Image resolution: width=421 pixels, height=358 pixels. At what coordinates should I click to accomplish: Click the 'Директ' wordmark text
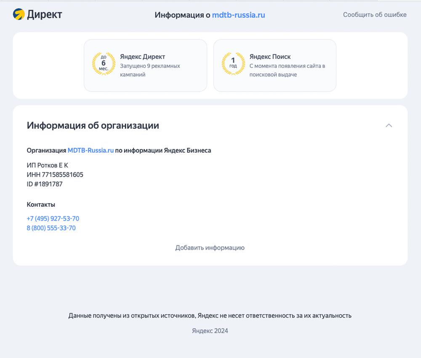(x=44, y=14)
